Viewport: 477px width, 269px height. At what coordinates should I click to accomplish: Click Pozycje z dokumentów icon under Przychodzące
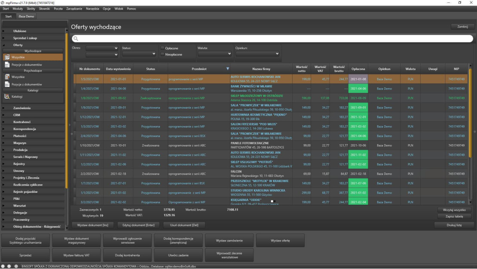click(7, 84)
